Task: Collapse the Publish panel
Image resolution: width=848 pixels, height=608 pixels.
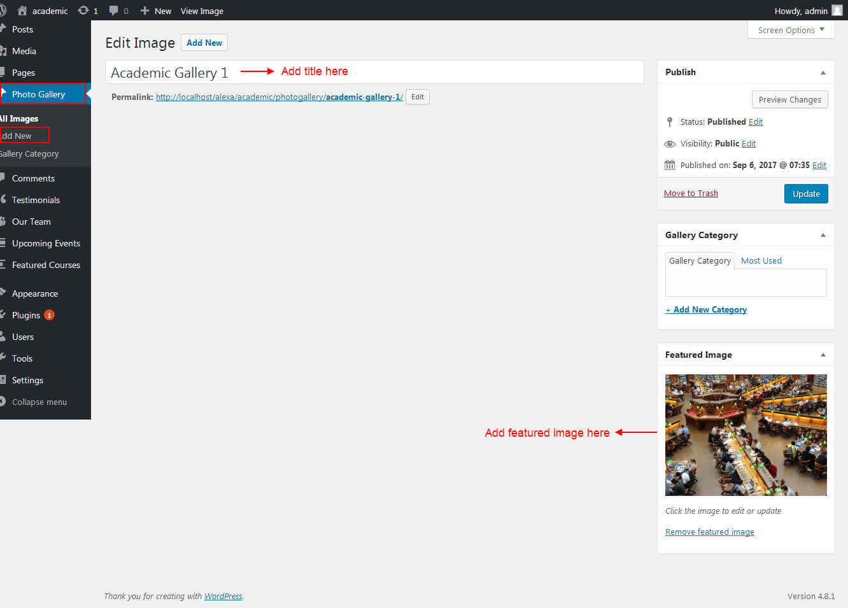Action: (823, 73)
